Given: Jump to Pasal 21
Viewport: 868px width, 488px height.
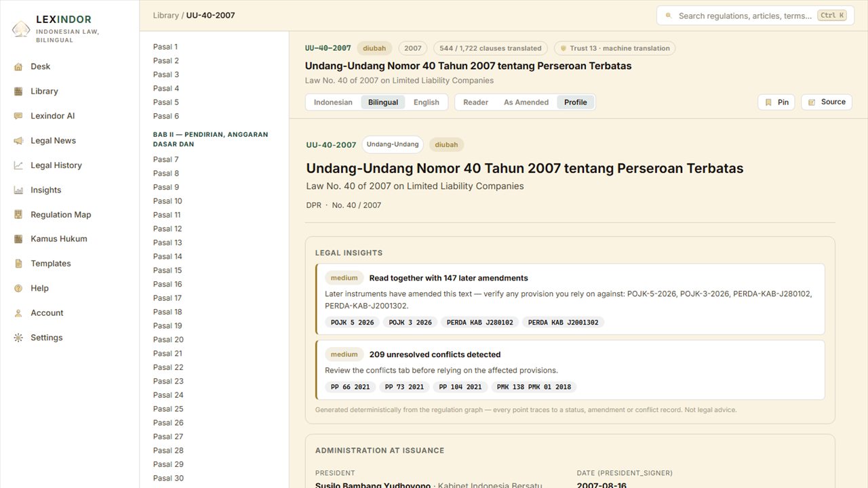Looking at the screenshot, I should click(167, 353).
